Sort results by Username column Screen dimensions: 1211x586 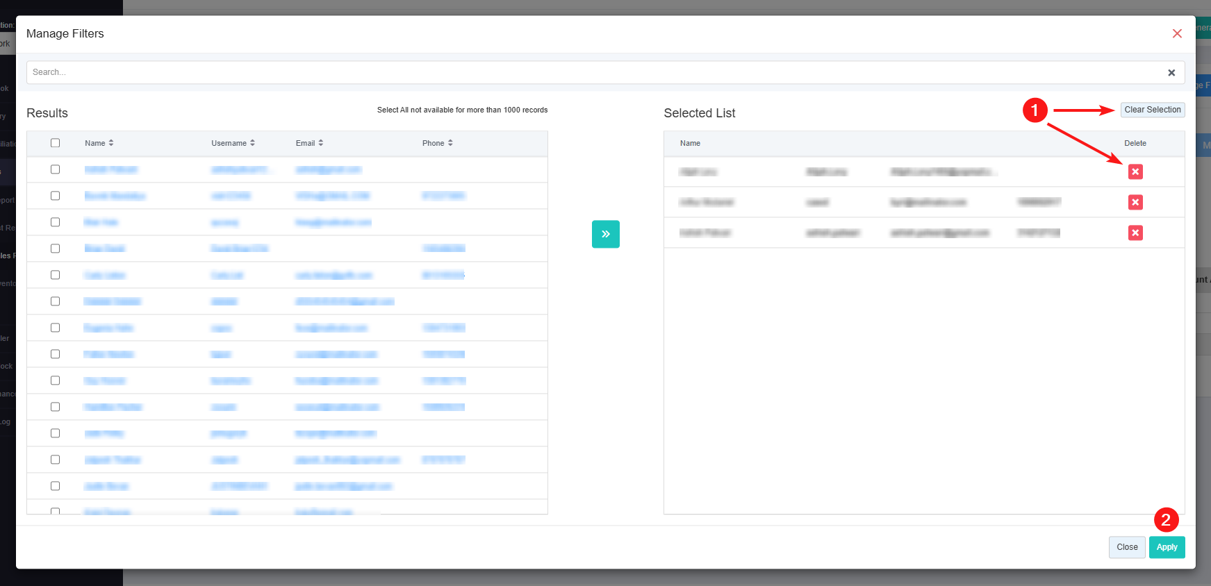point(233,143)
